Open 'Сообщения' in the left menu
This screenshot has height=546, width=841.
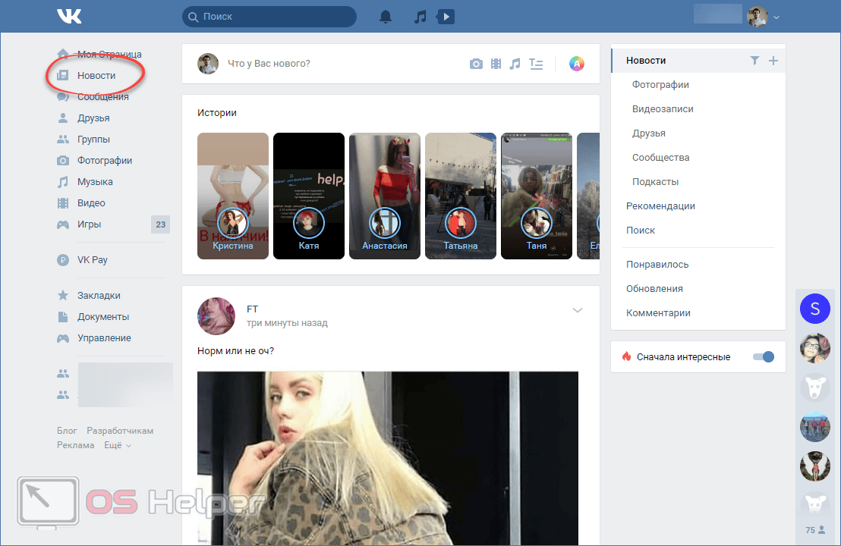coord(102,97)
